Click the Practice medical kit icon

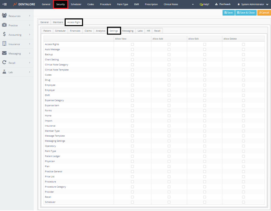pyautogui.click(x=4, y=25)
